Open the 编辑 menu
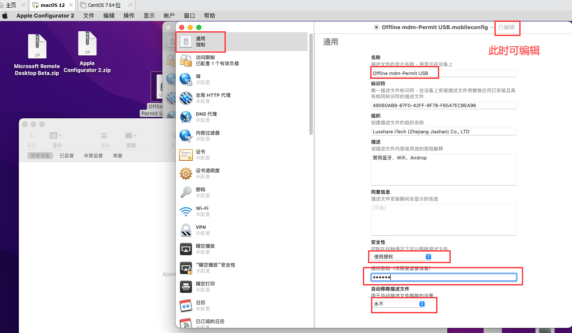This screenshot has height=333, width=572. coord(109,16)
